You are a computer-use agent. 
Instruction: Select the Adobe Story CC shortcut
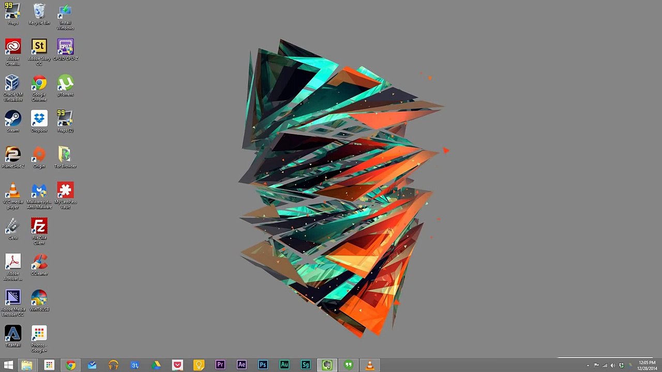(39, 52)
